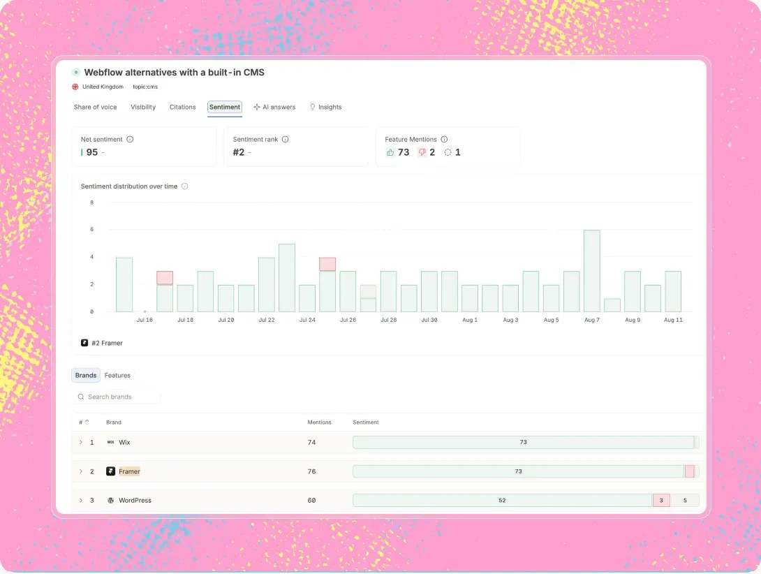Screen dimensions: 761x574
Task: Switch to the Features toggle tab
Action: tap(117, 376)
